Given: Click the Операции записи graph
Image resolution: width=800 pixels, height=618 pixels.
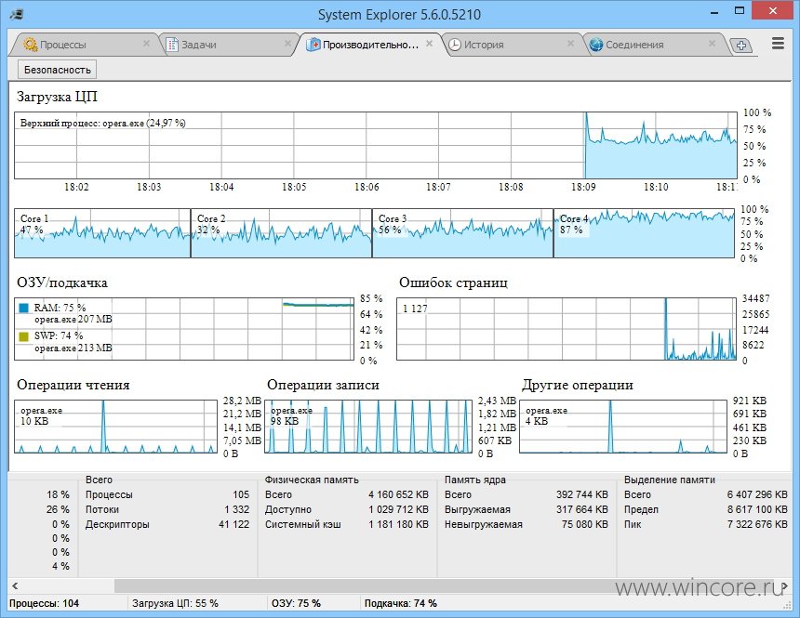Looking at the screenshot, I should click(x=368, y=427).
